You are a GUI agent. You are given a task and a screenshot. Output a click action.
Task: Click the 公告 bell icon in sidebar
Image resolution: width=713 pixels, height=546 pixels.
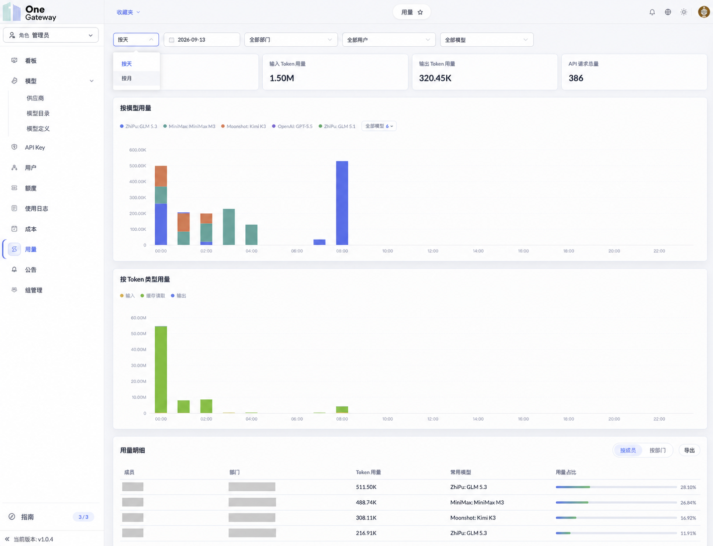coord(14,270)
